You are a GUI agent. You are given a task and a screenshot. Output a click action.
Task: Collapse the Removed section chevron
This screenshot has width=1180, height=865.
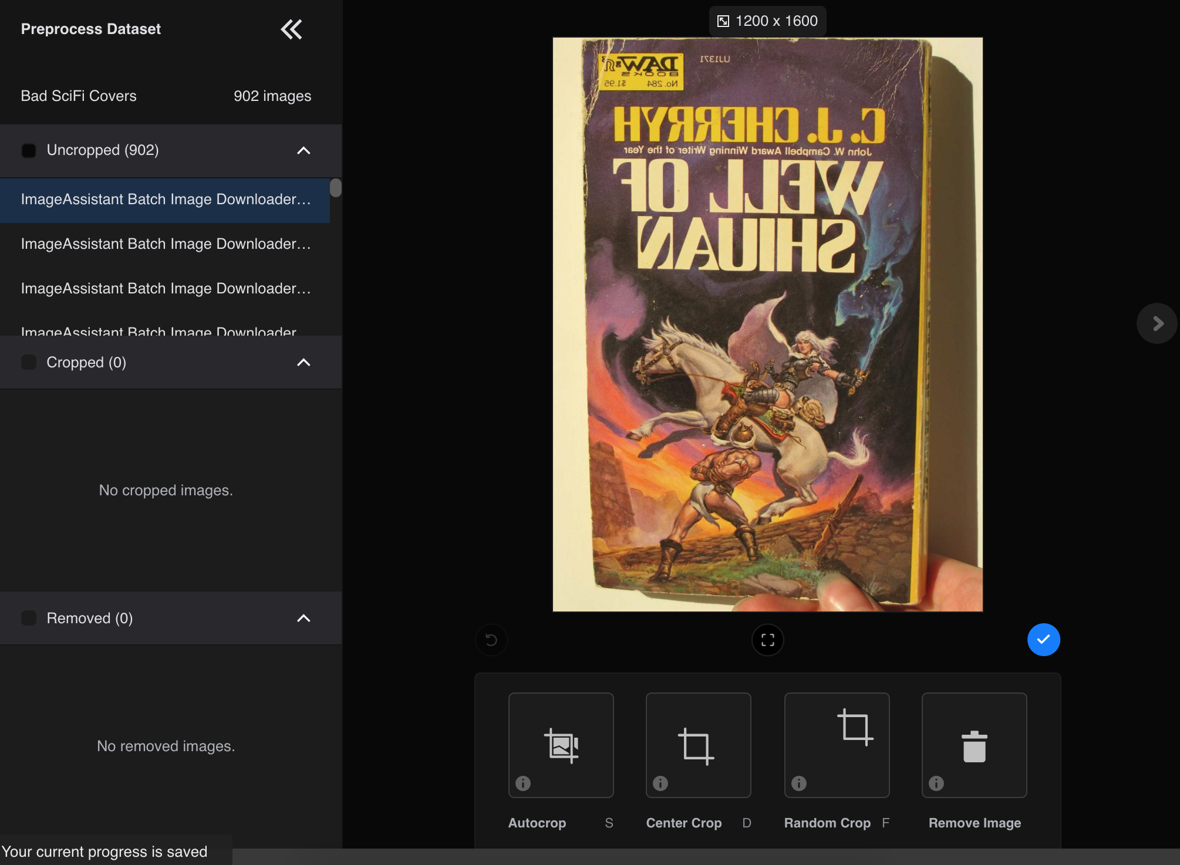pos(304,618)
